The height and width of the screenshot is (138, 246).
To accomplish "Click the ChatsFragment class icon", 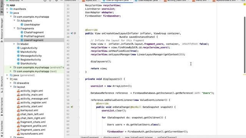I will coord(22,32).
